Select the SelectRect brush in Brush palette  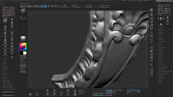tap(5, 57)
